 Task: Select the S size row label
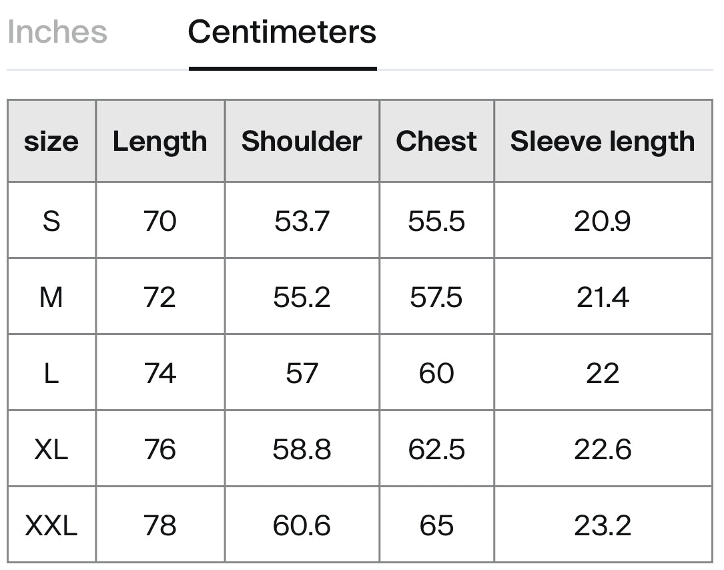pyautogui.click(x=51, y=220)
